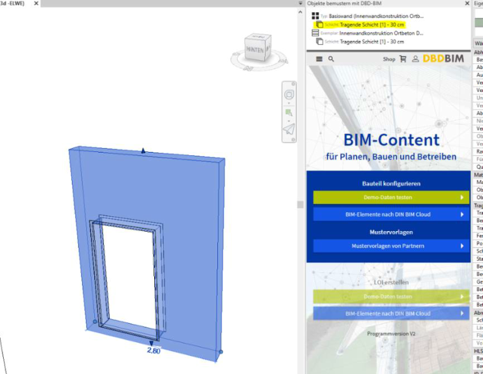Image resolution: width=483 pixels, height=374 pixels.
Task: Open the shopping cart icon
Action: click(x=403, y=59)
